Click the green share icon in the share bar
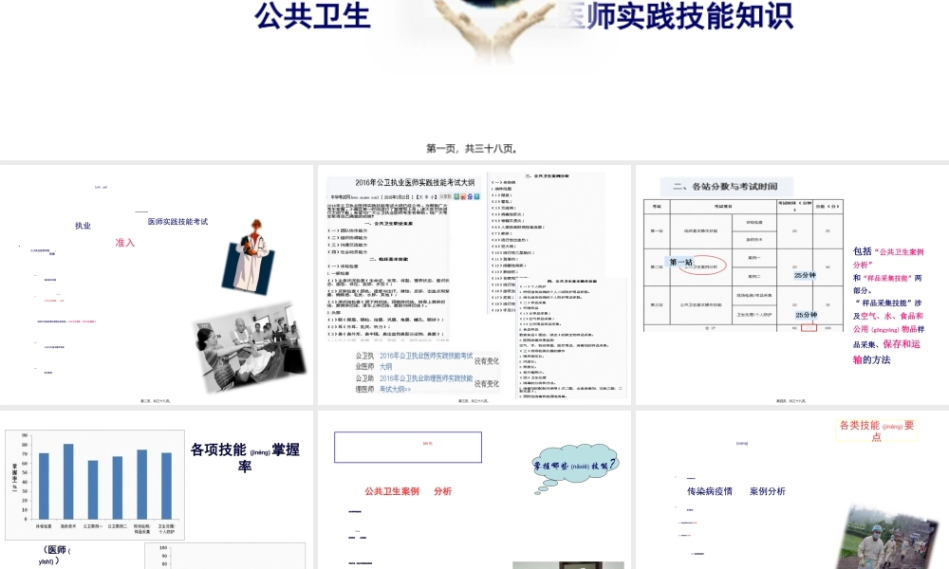Screen dimensions: 949x569 pos(456,197)
